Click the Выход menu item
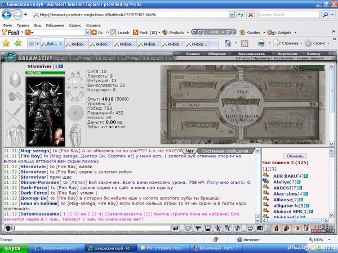The image size is (338, 253). tap(313, 54)
